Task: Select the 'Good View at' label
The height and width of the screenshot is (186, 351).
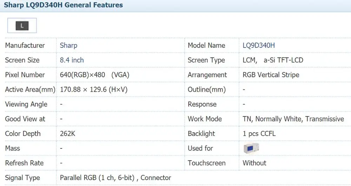Action: point(25,119)
